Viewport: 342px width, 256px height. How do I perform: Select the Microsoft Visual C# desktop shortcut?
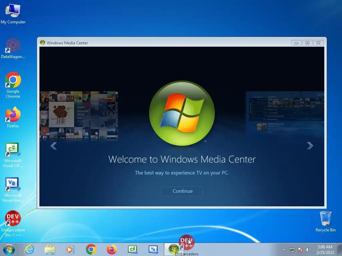click(x=13, y=155)
